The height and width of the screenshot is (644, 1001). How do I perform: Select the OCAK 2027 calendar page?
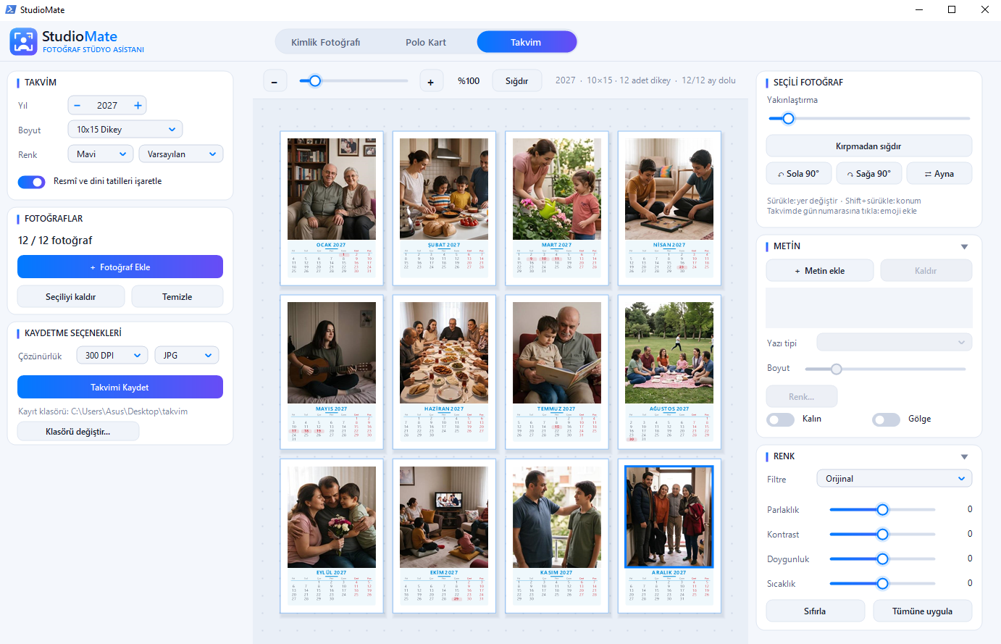tap(332, 209)
